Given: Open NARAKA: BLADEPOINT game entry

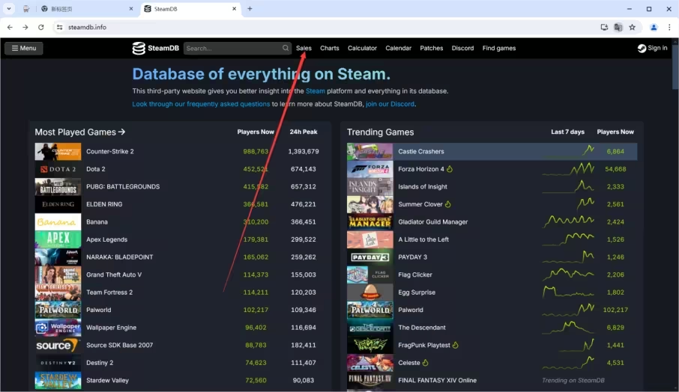Looking at the screenshot, I should pos(119,257).
